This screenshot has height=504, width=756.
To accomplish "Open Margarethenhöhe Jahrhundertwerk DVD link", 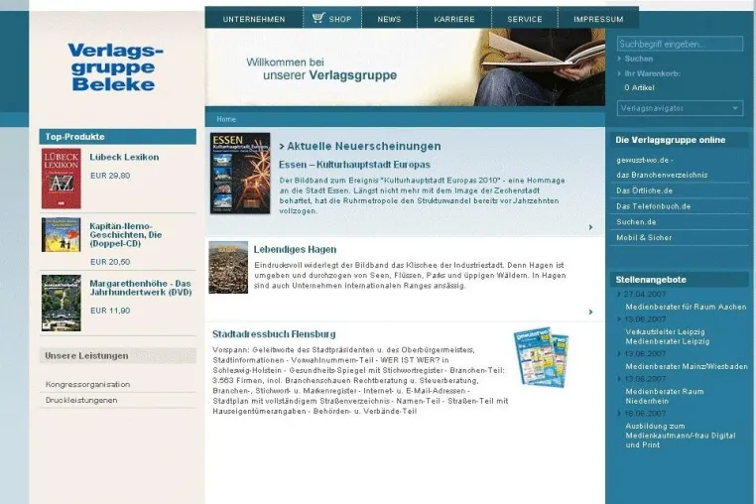I will tap(141, 288).
